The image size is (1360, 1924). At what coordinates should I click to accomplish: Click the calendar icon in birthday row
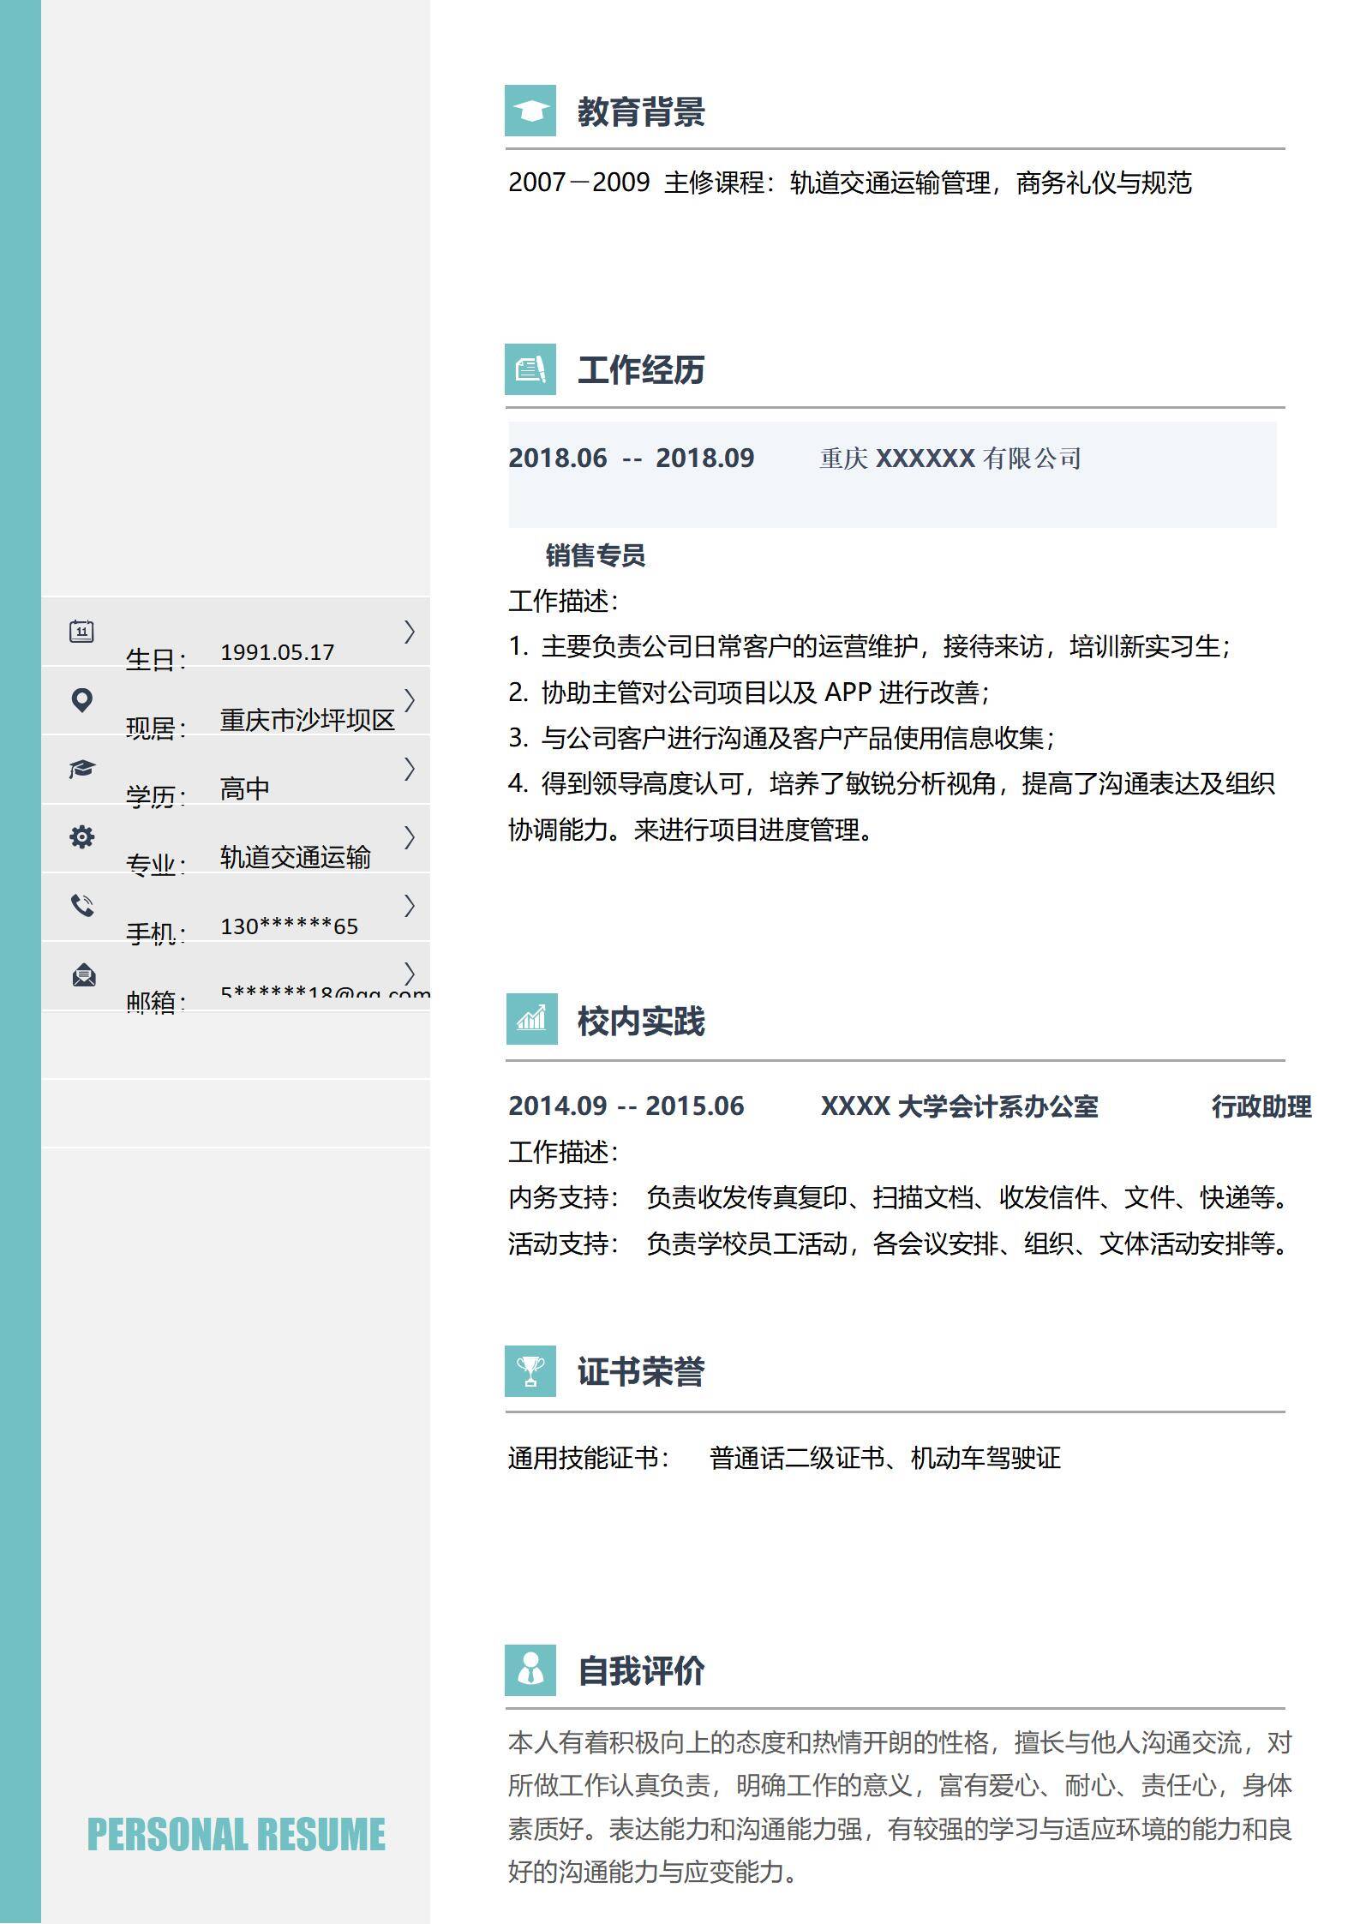(x=81, y=632)
